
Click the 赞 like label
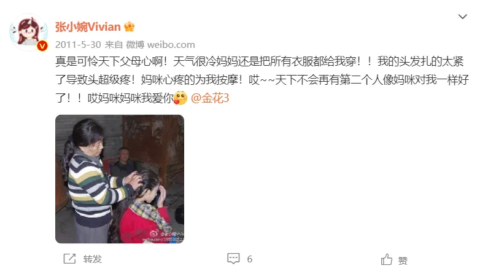pyautogui.click(x=403, y=260)
